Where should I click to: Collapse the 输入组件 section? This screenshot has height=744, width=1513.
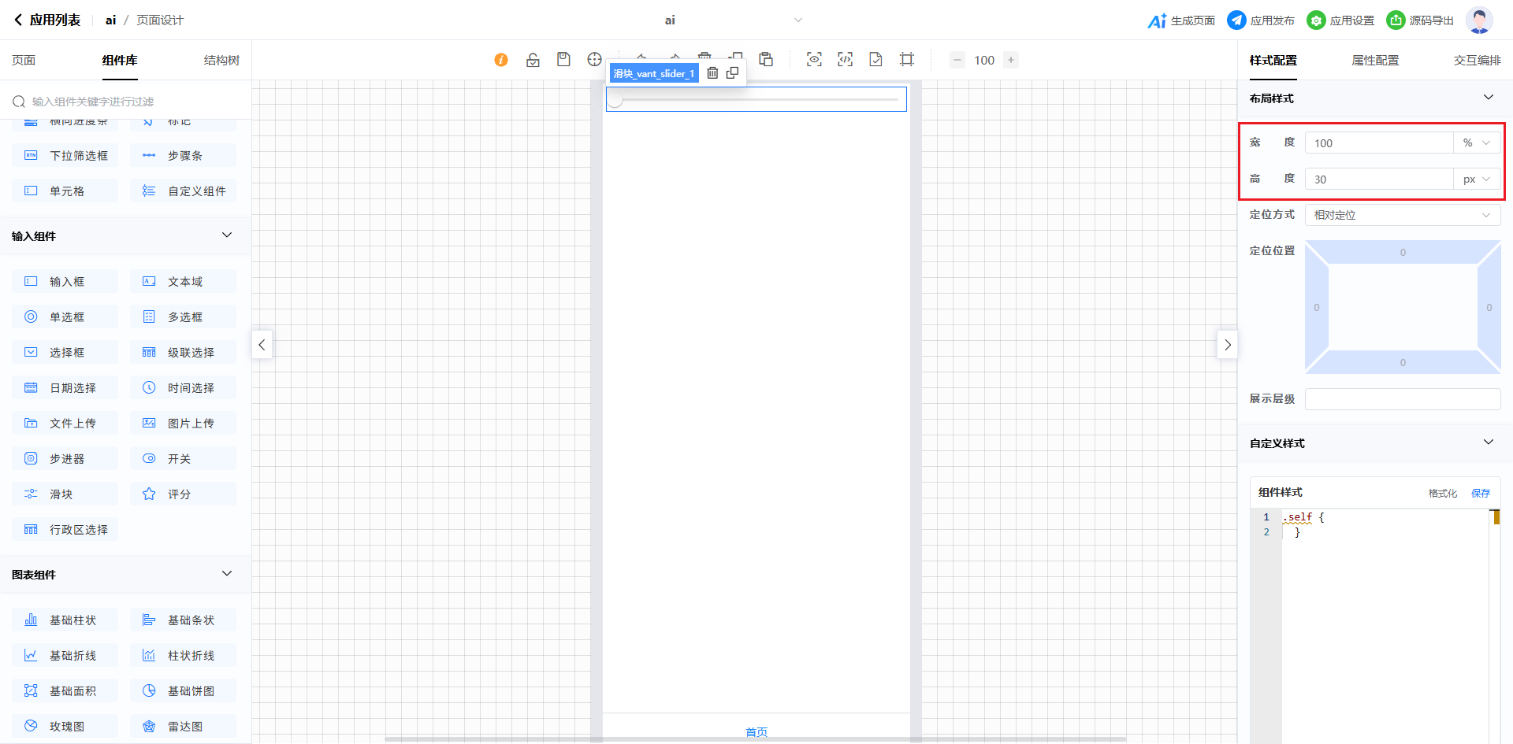pyautogui.click(x=227, y=235)
